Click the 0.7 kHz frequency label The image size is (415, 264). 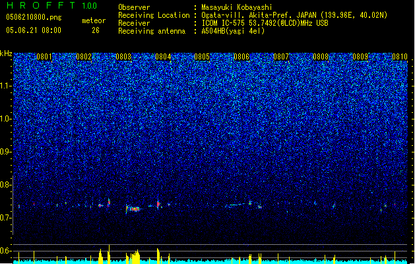point(5,218)
